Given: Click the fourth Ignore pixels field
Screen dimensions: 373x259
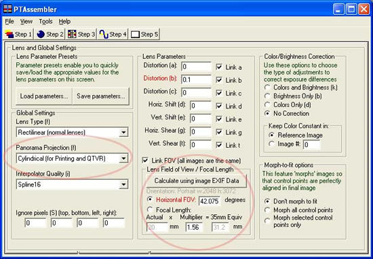Looking at the screenshot, I should 114,223.
